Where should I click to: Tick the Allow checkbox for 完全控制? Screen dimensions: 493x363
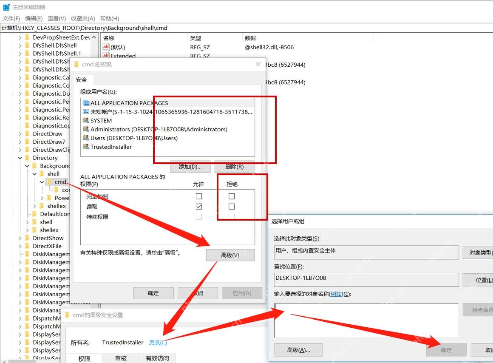[x=199, y=196]
